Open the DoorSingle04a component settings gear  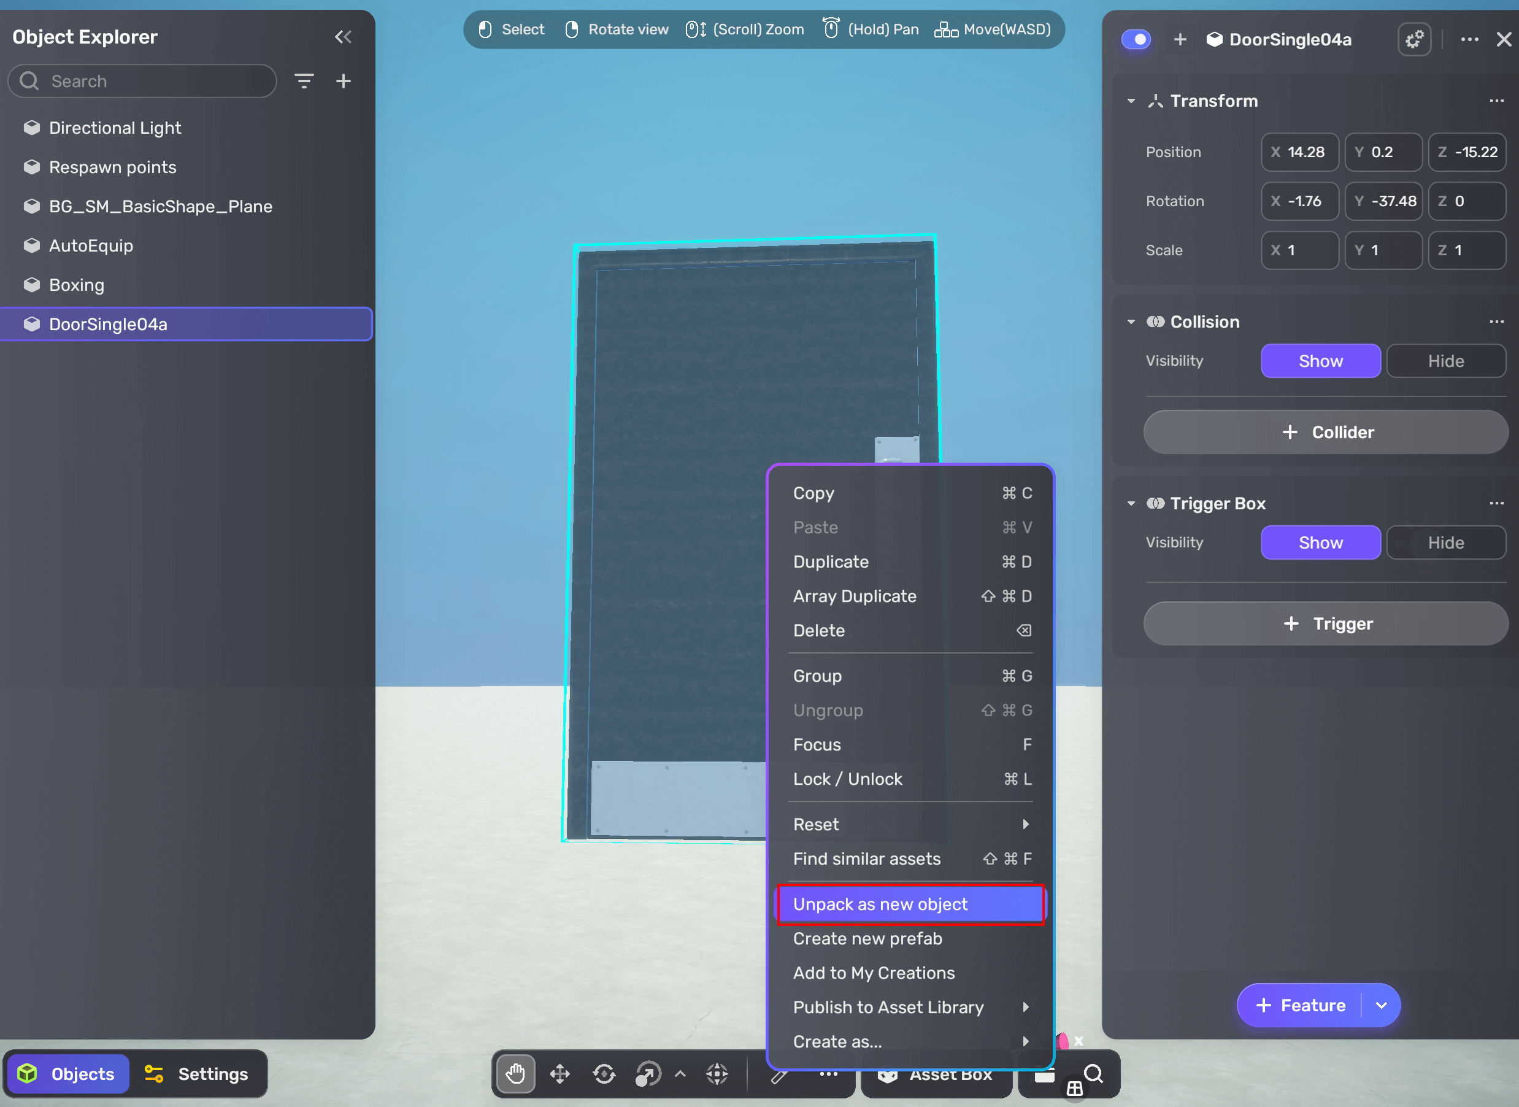coord(1414,39)
